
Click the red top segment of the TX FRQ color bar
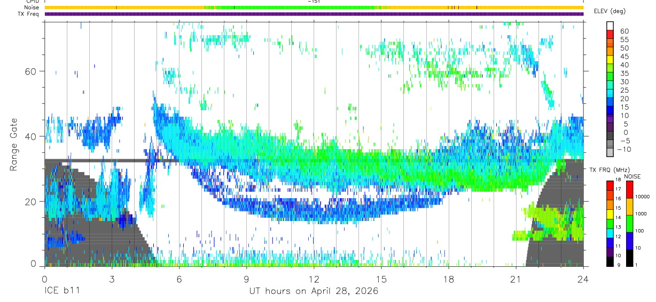pyautogui.click(x=610, y=185)
